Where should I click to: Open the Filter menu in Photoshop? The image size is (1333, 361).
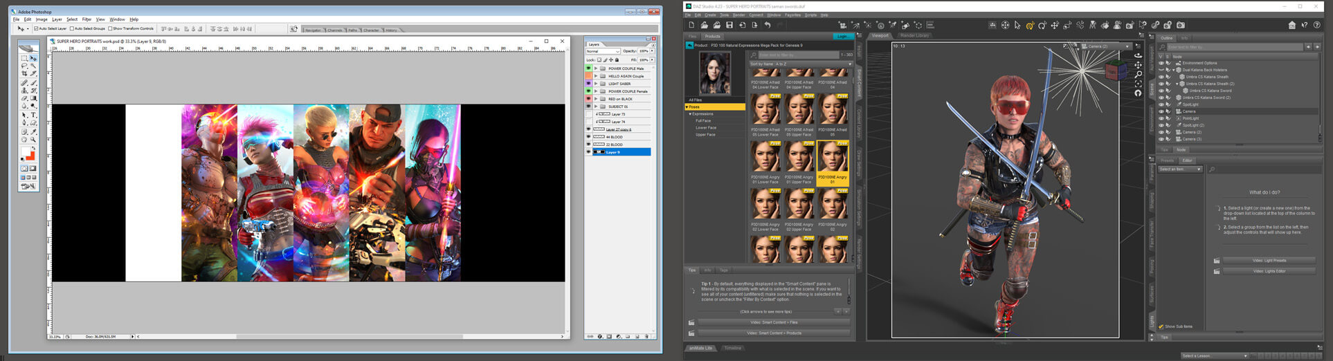coord(87,19)
